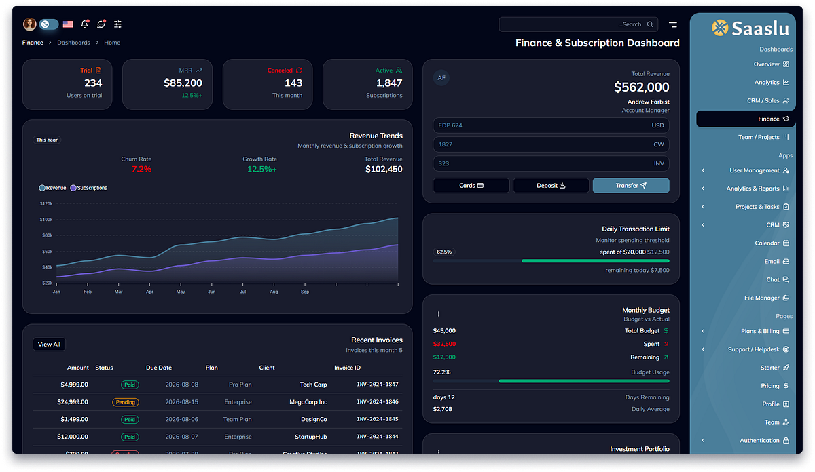
Task: Click the View All invoices button
Action: 49,345
